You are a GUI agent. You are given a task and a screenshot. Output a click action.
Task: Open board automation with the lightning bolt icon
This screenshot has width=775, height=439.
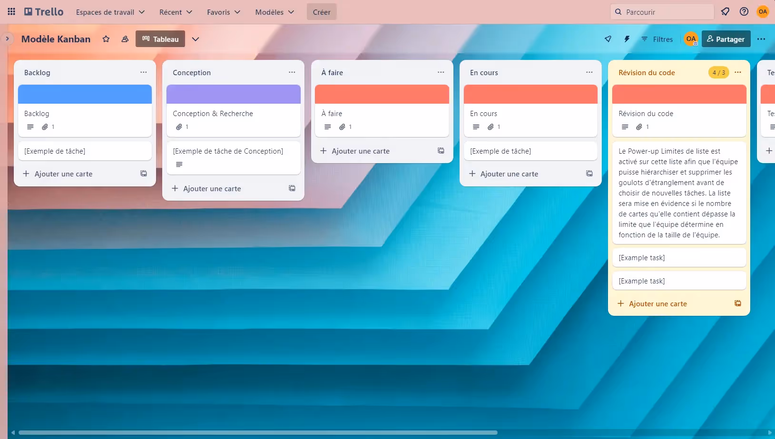pos(626,39)
